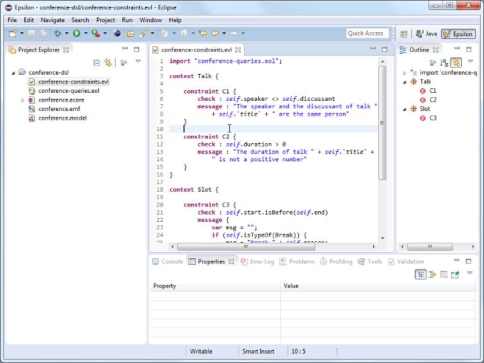Switch to the Java perspective

pos(426,34)
